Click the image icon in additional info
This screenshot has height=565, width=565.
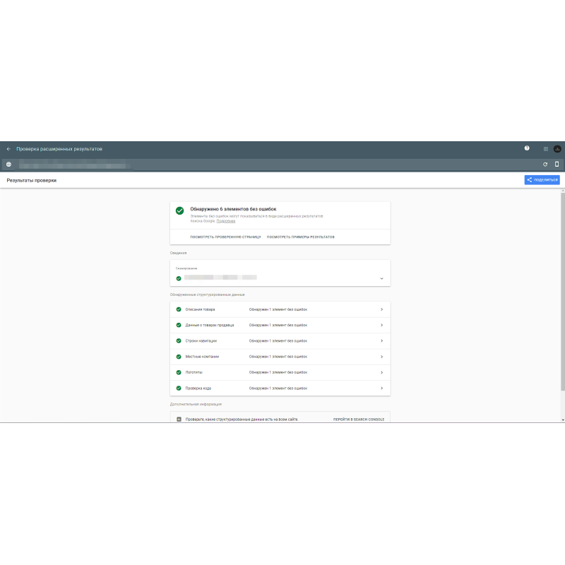(x=179, y=419)
